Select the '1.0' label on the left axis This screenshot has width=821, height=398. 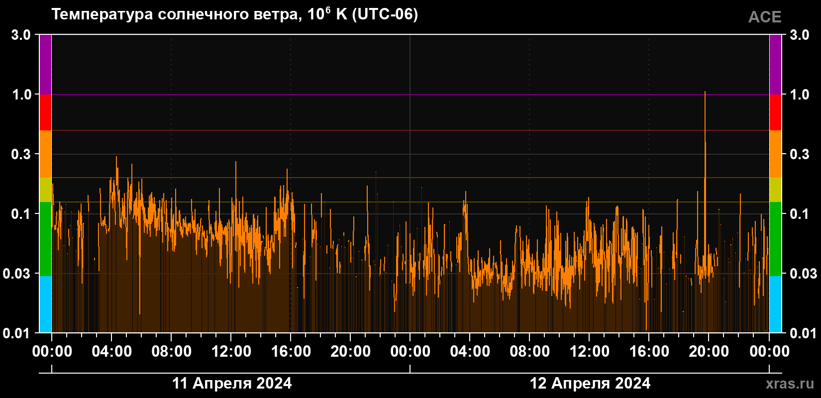coord(21,95)
